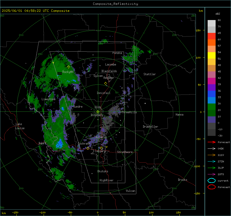Click the Cochrane town label
This screenshot has width=231, height=216.
coord(84,144)
